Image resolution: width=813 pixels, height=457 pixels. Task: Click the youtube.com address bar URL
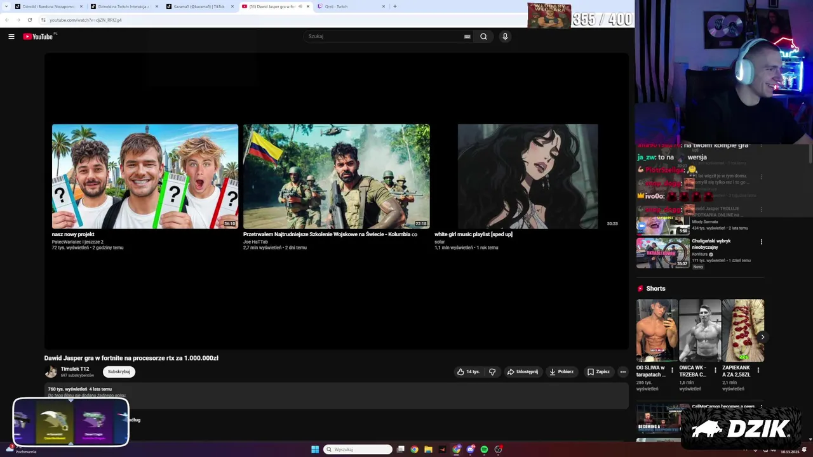[x=86, y=20]
